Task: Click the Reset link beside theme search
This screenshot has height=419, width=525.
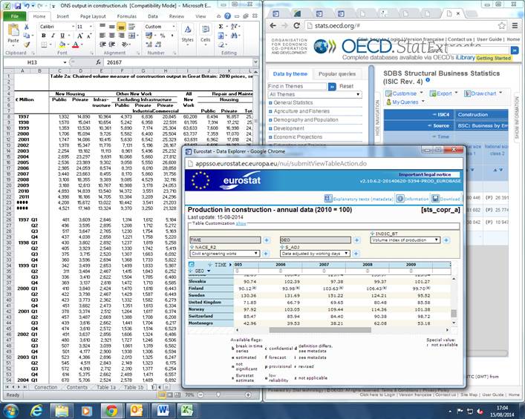Action: coord(346,86)
